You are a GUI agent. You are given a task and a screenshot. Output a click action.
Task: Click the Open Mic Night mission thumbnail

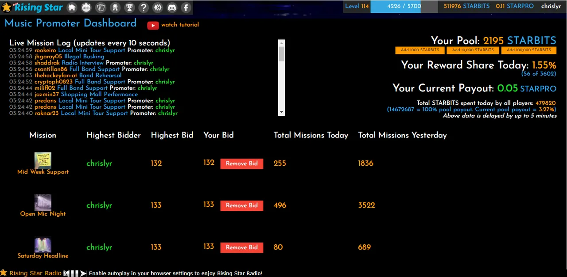[43, 202]
